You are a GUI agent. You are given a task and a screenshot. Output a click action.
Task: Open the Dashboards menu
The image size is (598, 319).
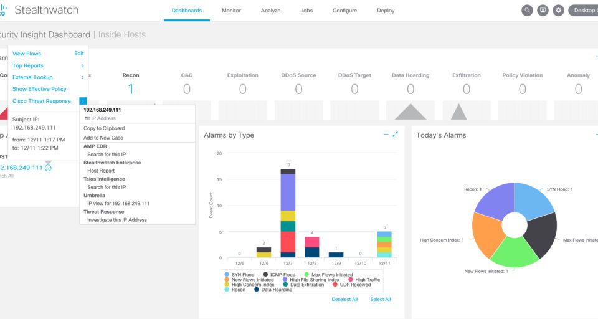click(186, 11)
